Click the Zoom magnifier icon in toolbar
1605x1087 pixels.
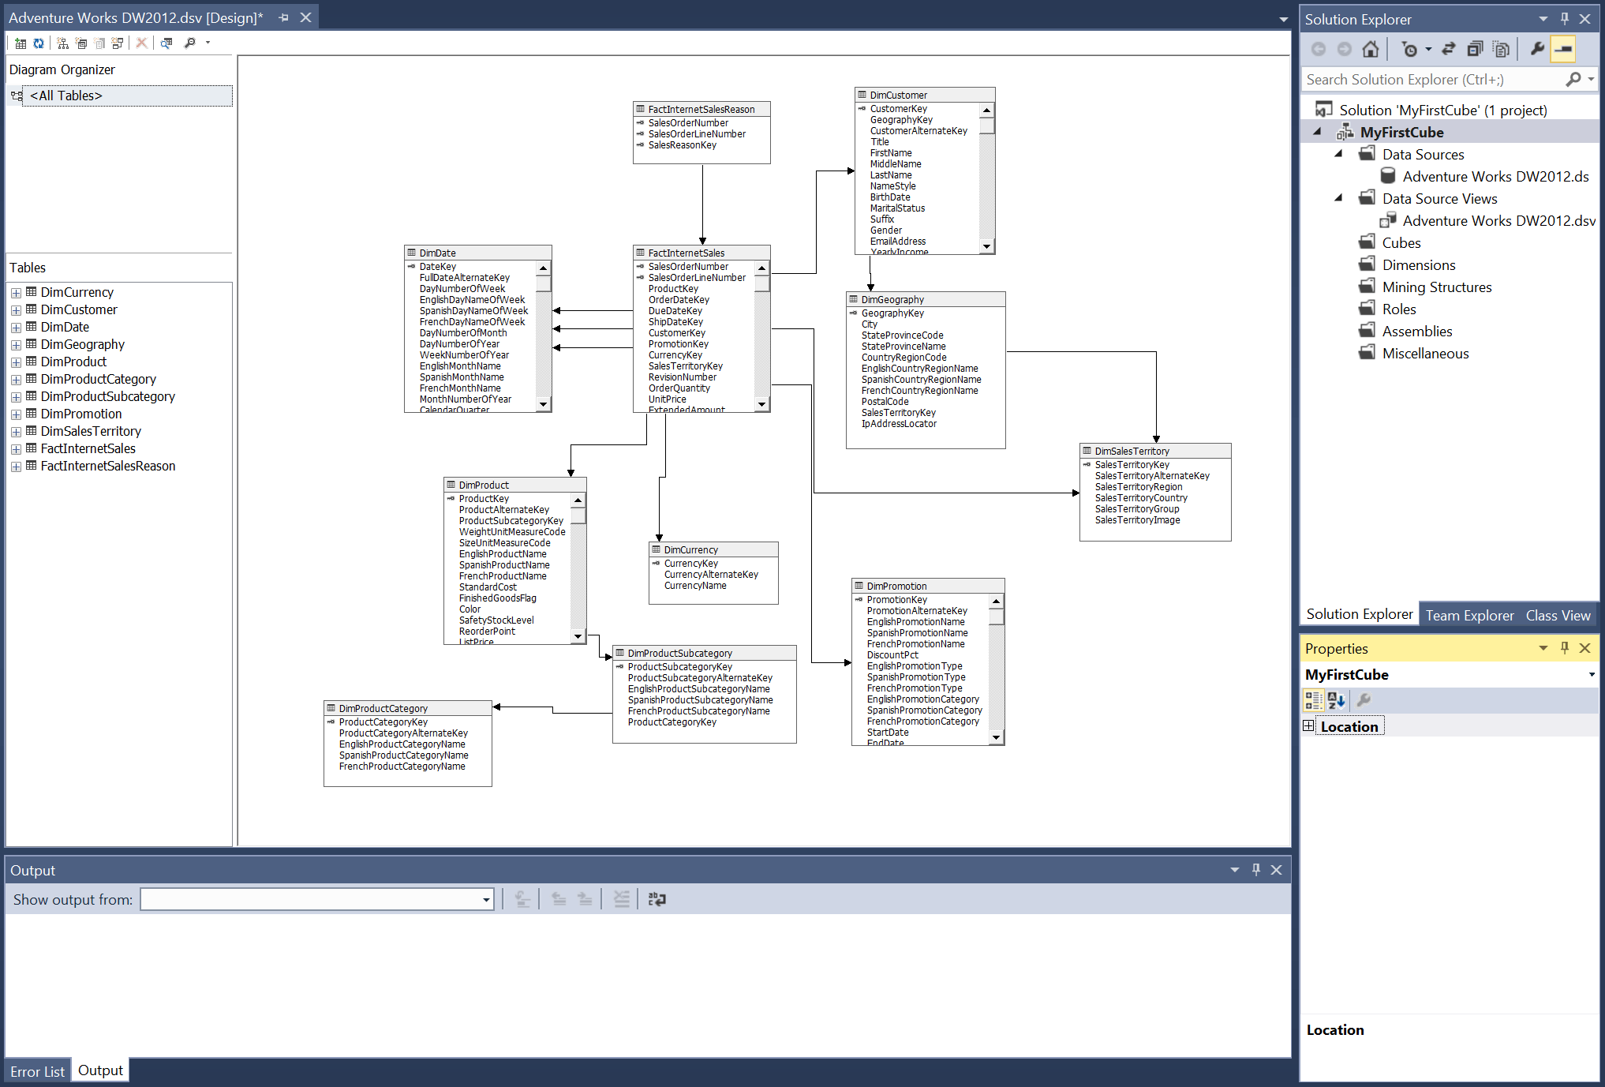pyautogui.click(x=190, y=43)
